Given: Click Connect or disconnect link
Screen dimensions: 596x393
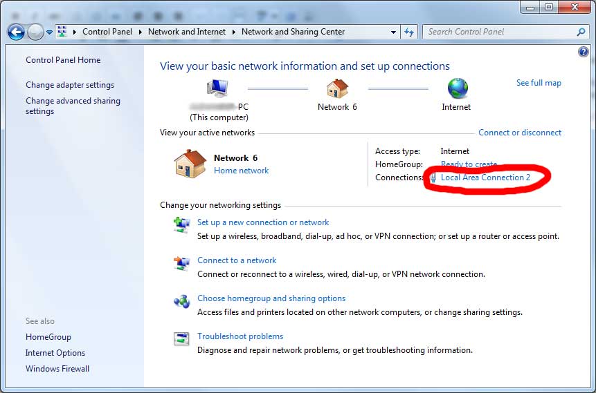Looking at the screenshot, I should (520, 133).
